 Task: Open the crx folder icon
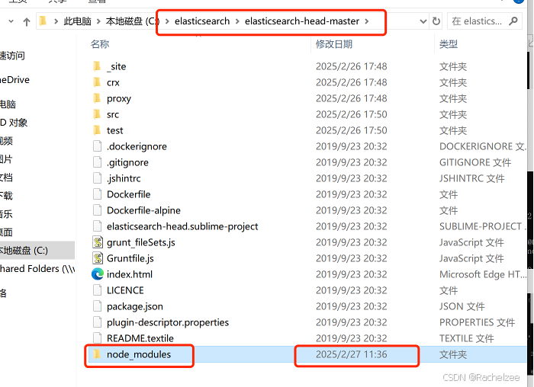coord(97,82)
